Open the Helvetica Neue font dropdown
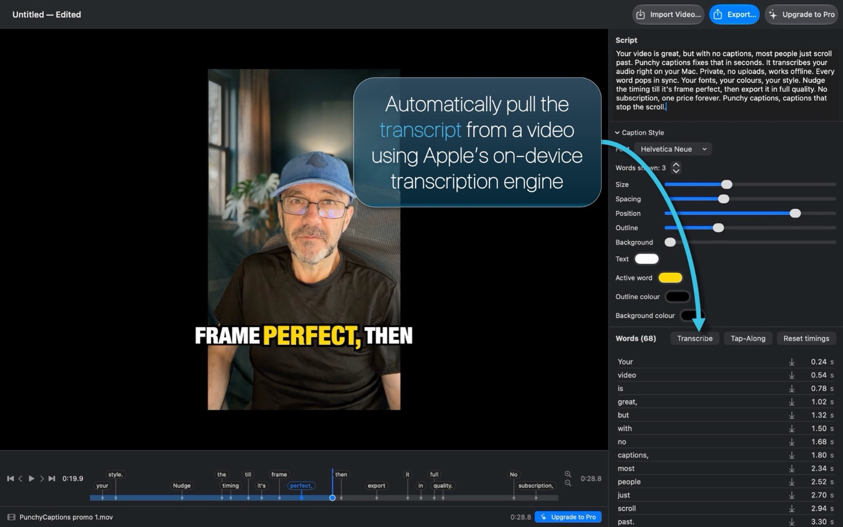The width and height of the screenshot is (843, 527). pos(673,149)
